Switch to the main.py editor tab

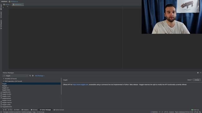[x=7, y=4]
